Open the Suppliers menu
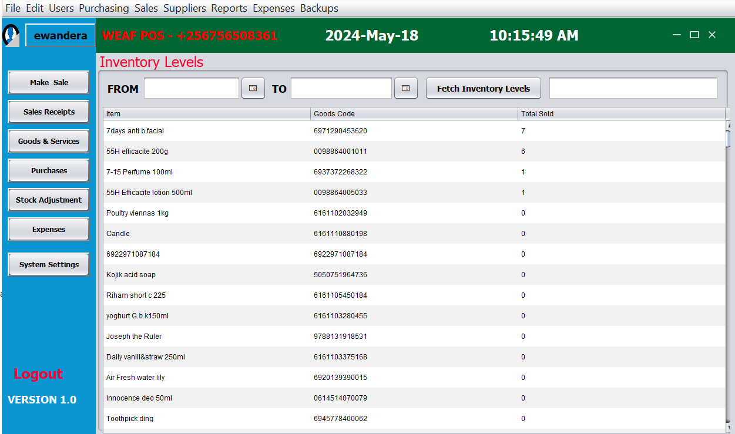Screen dimensions: 735x434 (x=184, y=8)
